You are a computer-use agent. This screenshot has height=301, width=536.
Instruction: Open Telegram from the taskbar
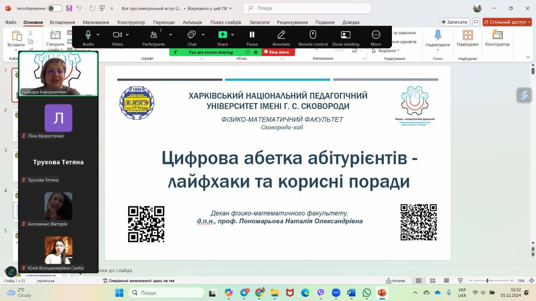click(x=244, y=293)
